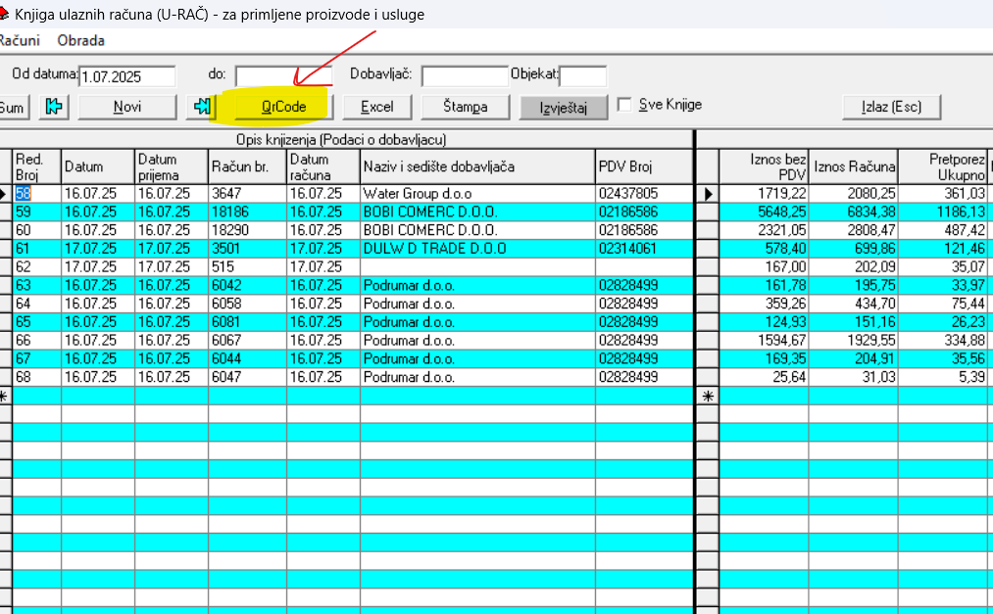Select Naziv i sedište dobavljača column header
The height and width of the screenshot is (614, 993).
pos(477,166)
